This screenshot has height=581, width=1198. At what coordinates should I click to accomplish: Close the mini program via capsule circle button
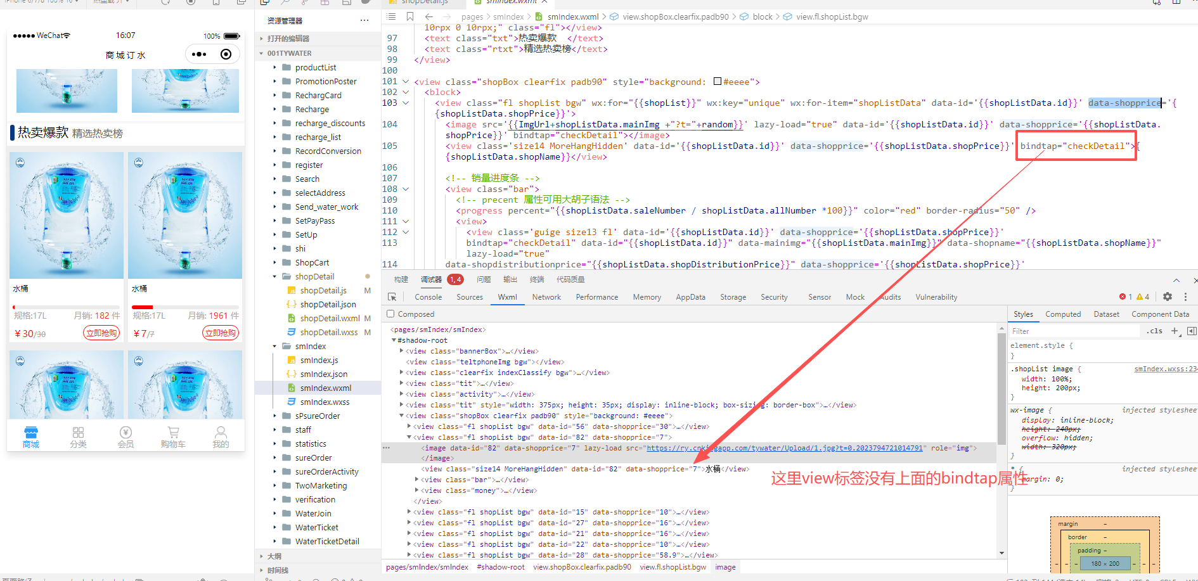pyautogui.click(x=226, y=54)
